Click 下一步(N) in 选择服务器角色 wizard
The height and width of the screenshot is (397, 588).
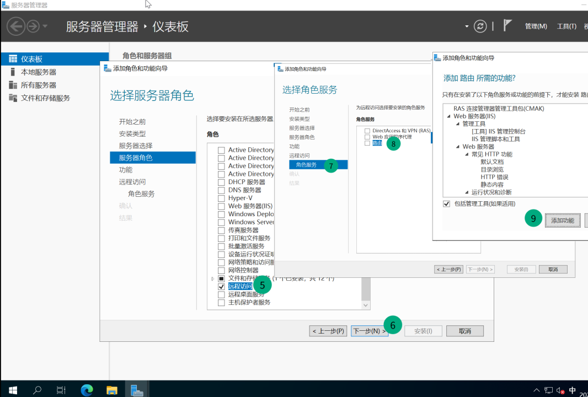click(x=370, y=331)
